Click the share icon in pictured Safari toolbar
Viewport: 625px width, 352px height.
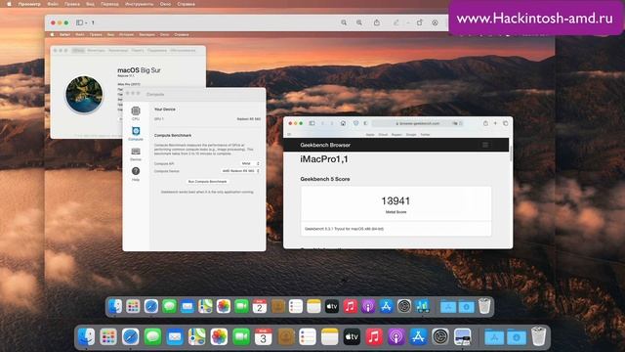(485, 123)
